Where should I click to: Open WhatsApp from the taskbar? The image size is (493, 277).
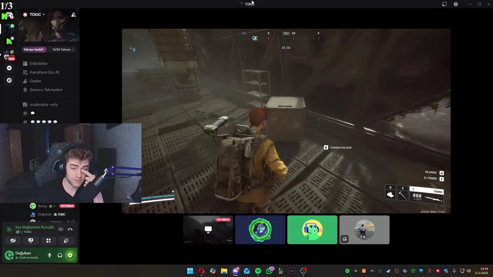click(269, 271)
